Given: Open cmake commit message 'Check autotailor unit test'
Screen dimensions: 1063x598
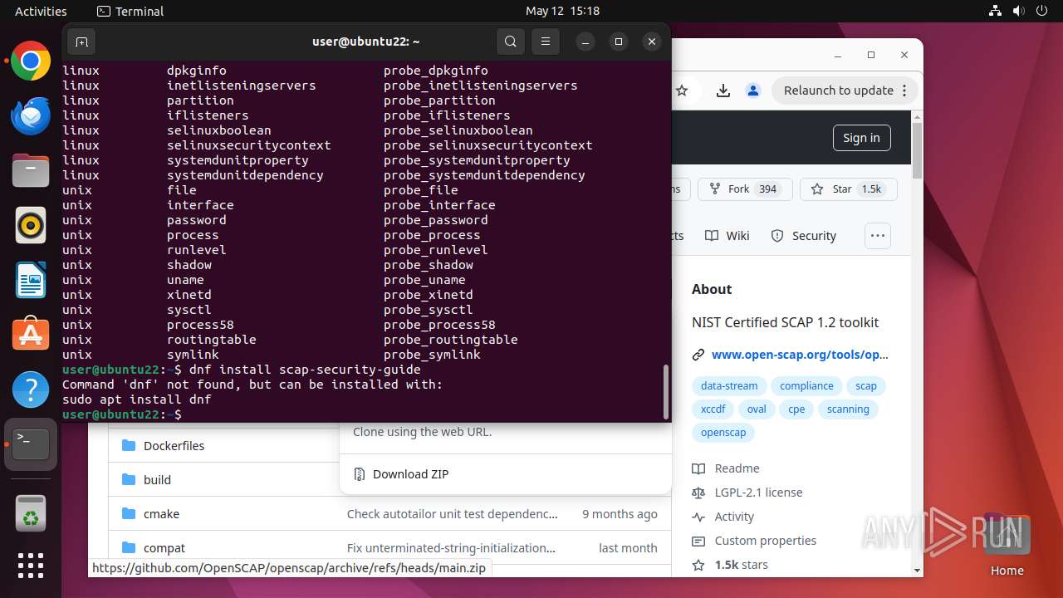Looking at the screenshot, I should (x=452, y=514).
